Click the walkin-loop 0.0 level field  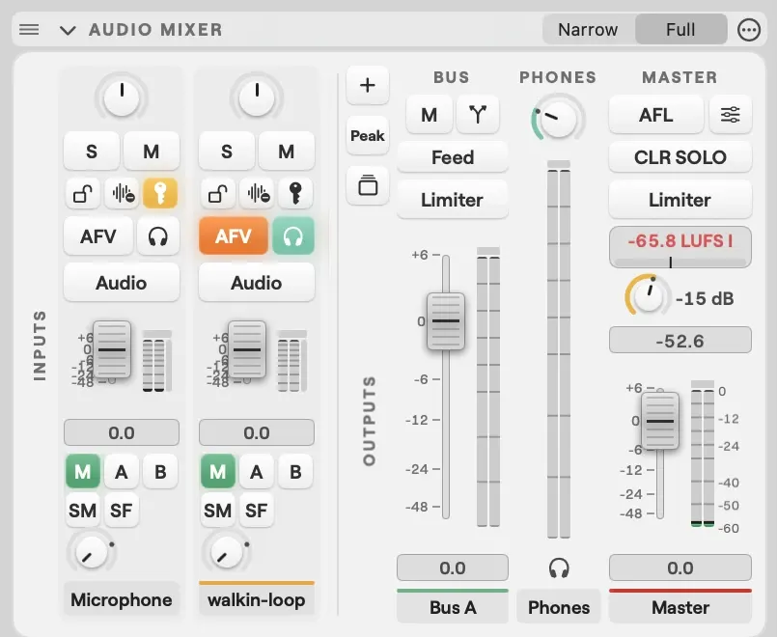click(x=257, y=432)
